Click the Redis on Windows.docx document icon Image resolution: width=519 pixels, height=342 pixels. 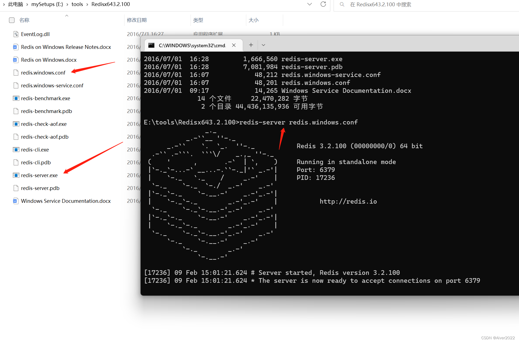[16, 60]
